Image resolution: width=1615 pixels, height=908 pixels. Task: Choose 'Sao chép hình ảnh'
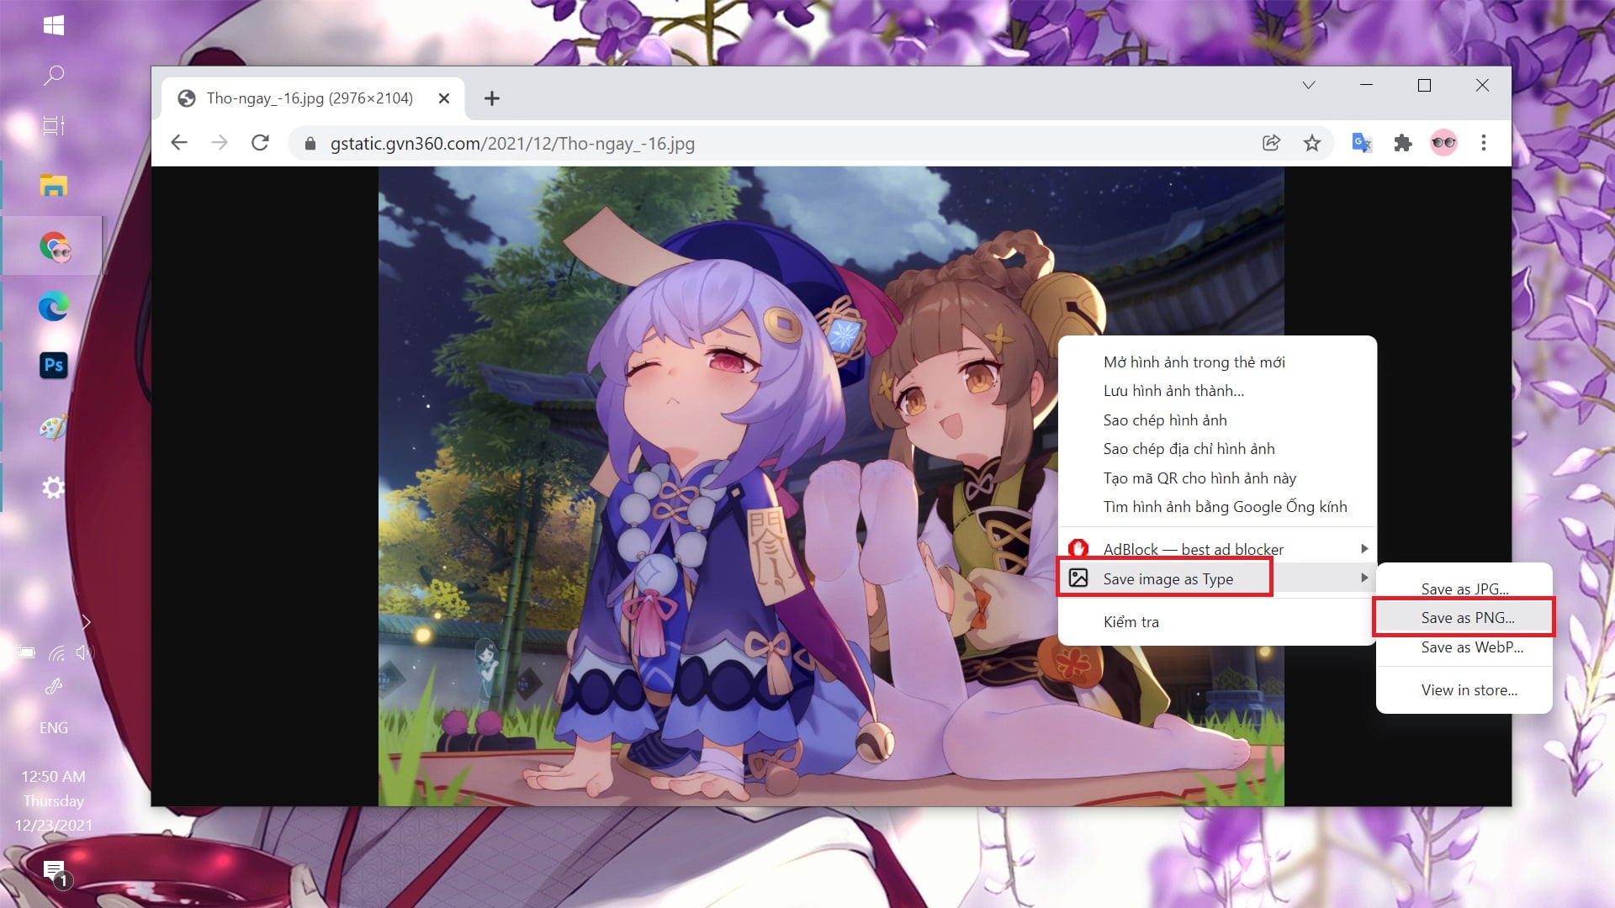point(1217,420)
